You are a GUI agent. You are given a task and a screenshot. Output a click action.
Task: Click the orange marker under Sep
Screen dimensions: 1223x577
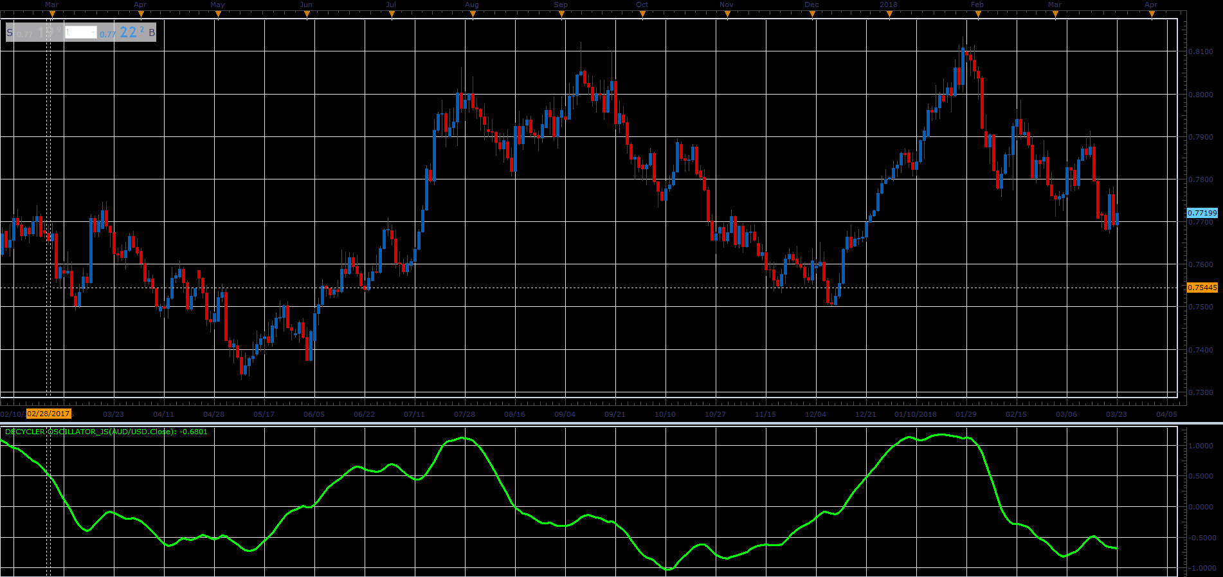561,14
